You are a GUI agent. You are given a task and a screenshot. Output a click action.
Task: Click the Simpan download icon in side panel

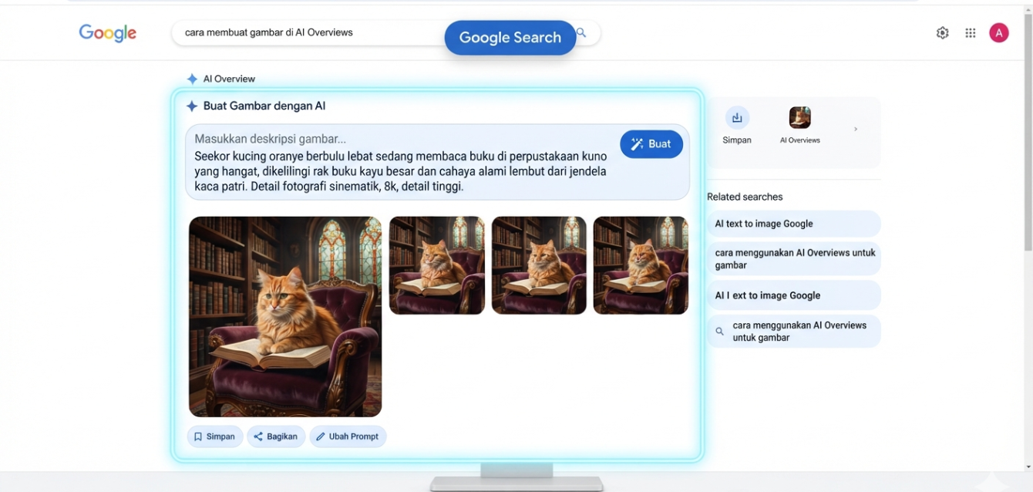737,117
